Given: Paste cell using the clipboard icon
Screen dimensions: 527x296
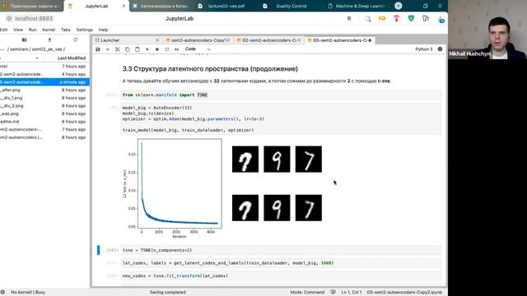Looking at the screenshot, I should 138,49.
